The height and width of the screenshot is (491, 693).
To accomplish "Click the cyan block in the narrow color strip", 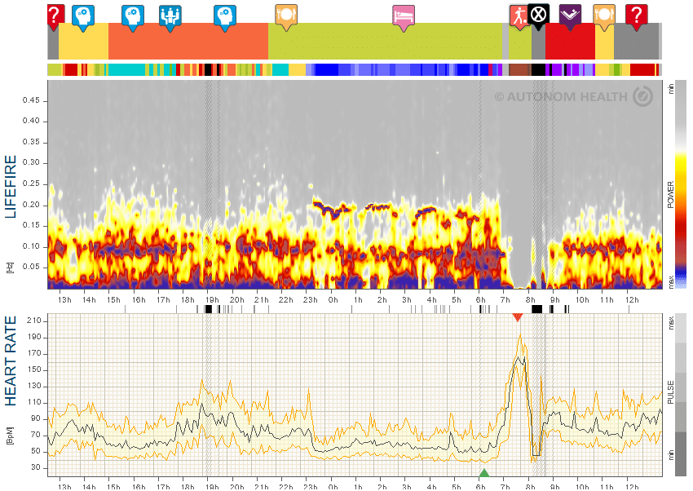I will pos(127,70).
